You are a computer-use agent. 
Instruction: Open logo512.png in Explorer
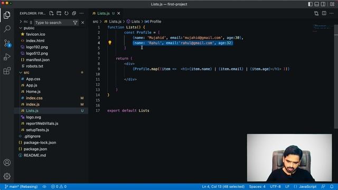pos(37,53)
